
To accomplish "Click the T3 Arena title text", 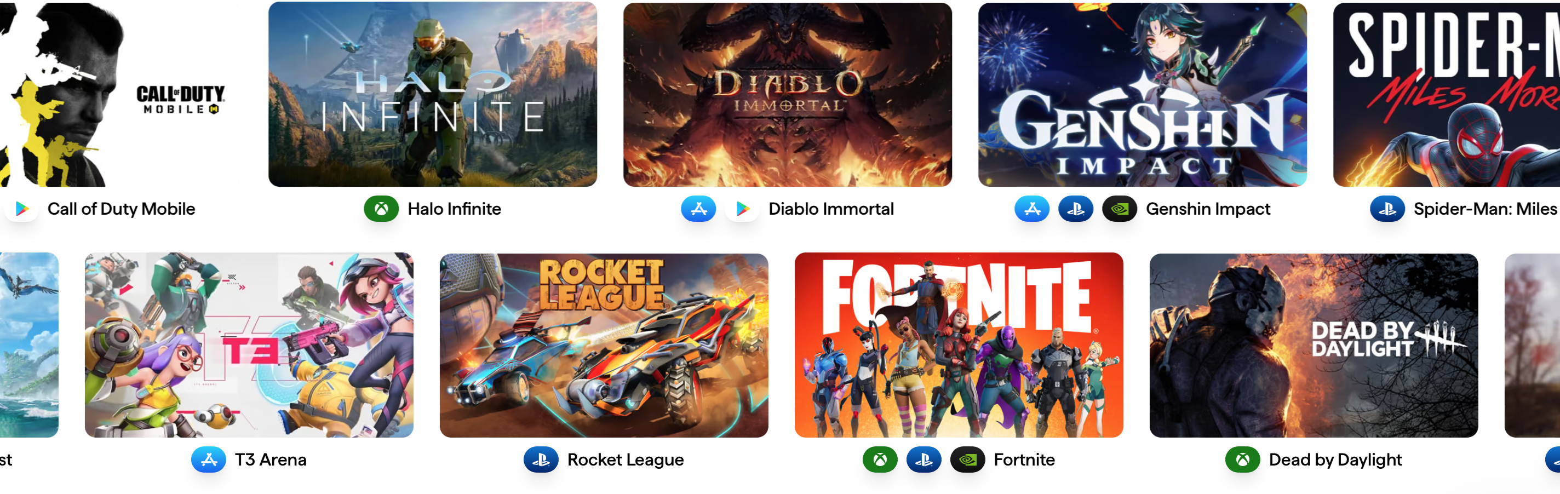I will [x=271, y=459].
